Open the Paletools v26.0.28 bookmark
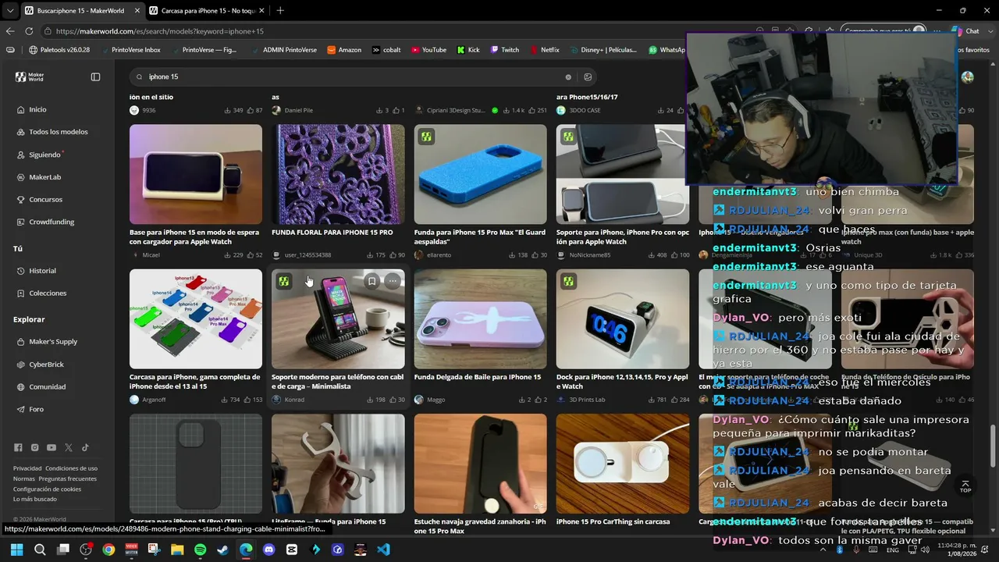999x562 pixels. tap(59, 50)
